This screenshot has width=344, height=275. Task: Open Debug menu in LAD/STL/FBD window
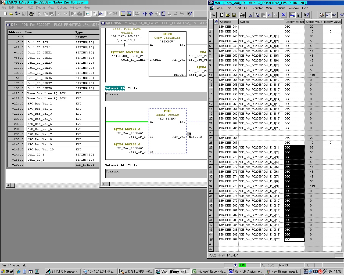(x=40, y=8)
